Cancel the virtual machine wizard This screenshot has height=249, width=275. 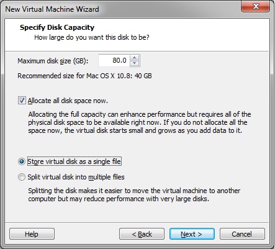(x=242, y=234)
